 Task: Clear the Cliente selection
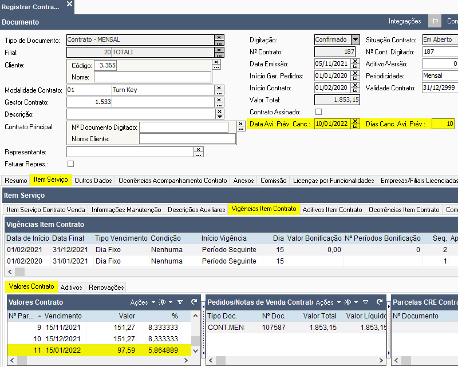click(216, 62)
